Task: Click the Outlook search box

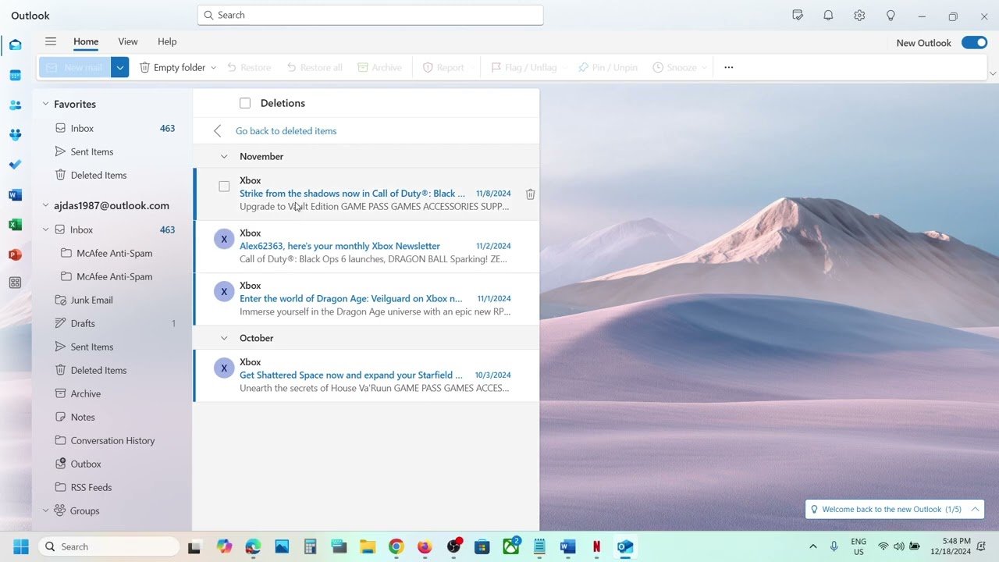Action: tap(370, 15)
